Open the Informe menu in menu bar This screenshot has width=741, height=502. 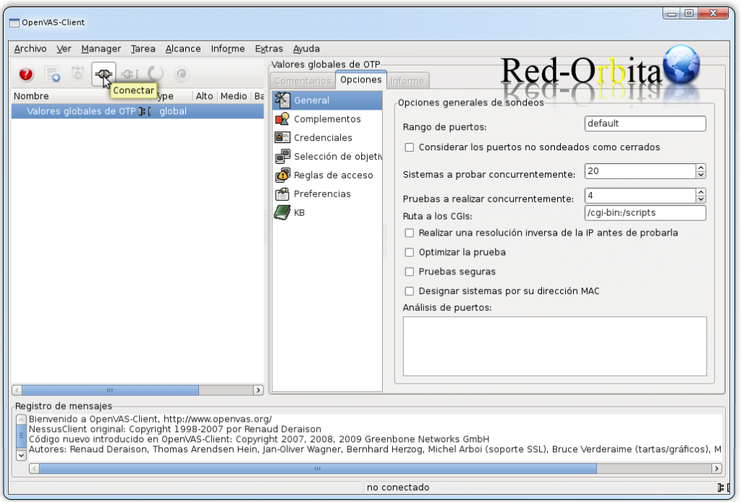click(228, 48)
